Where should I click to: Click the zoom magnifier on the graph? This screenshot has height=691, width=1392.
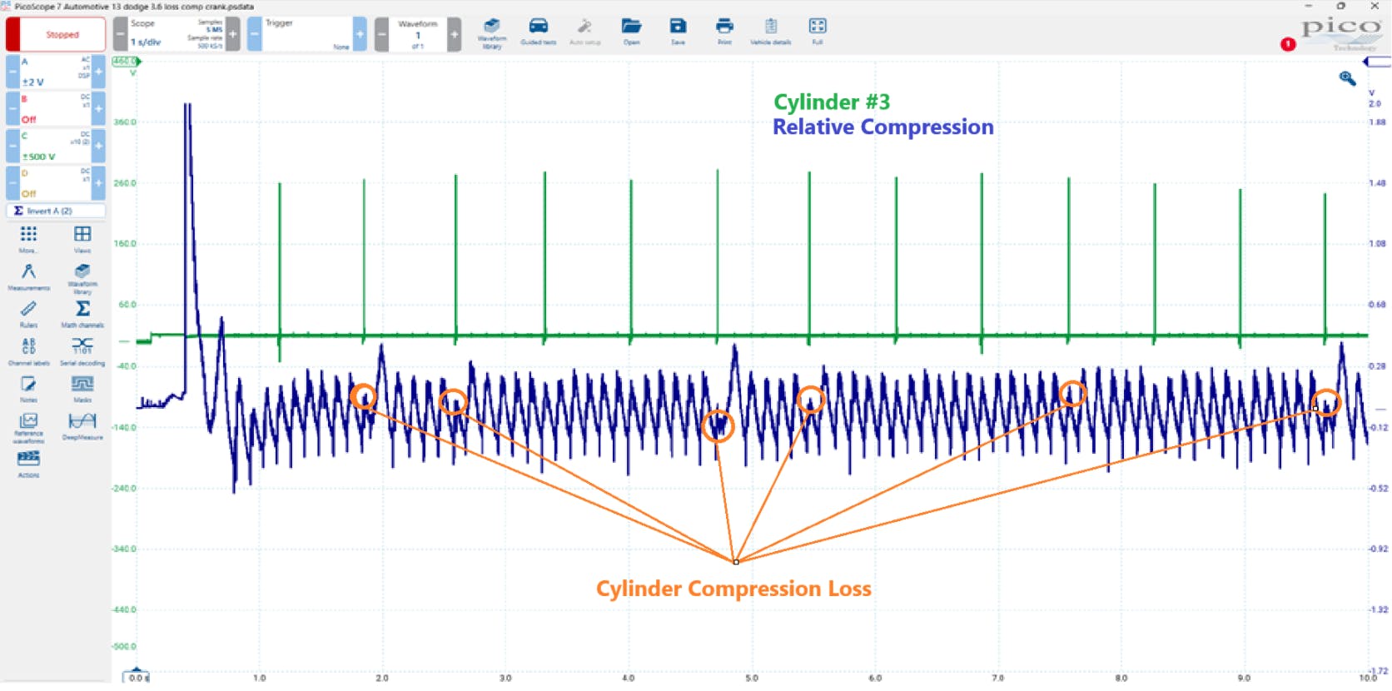click(x=1347, y=78)
